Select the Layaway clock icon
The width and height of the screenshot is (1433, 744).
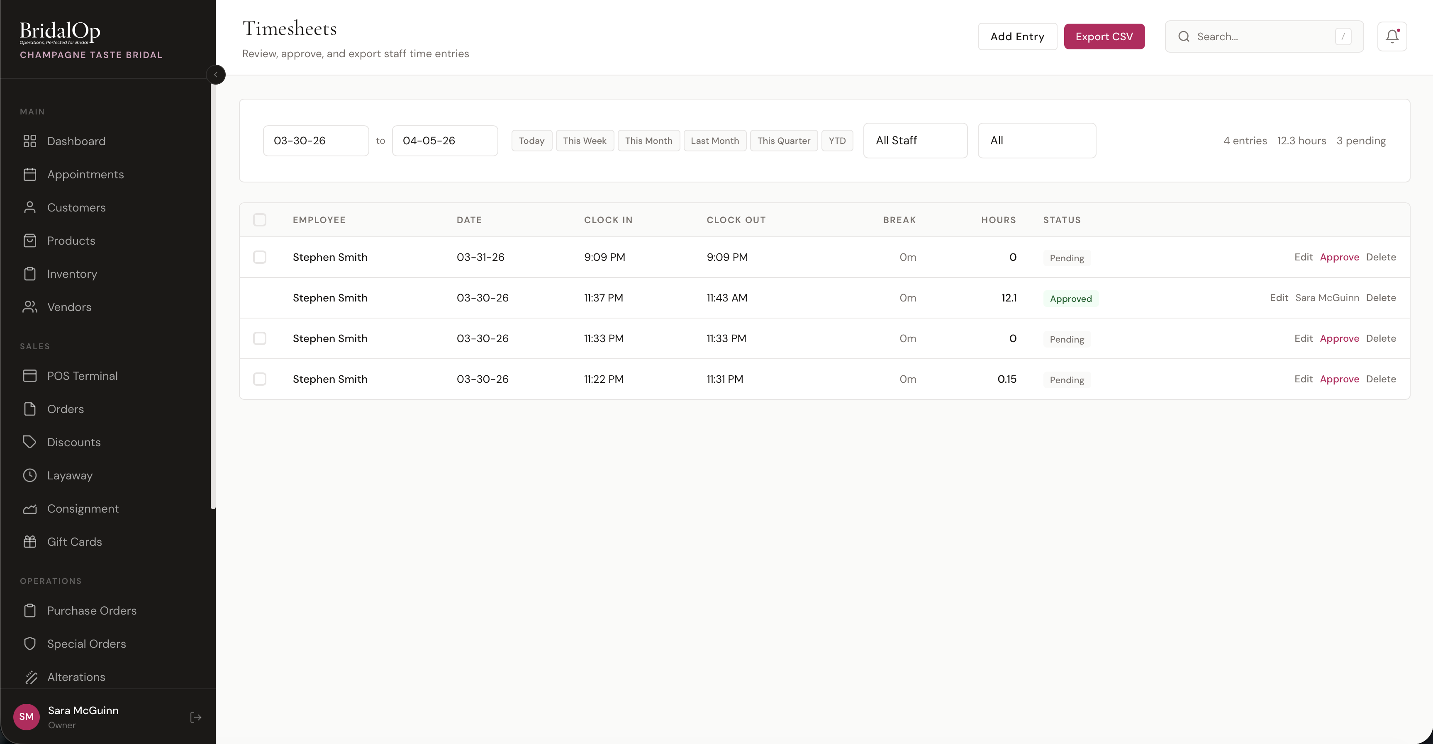click(x=30, y=475)
